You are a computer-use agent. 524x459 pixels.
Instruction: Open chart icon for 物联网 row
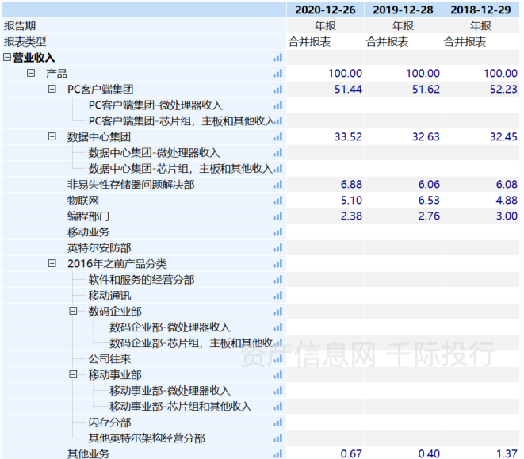tap(277, 201)
